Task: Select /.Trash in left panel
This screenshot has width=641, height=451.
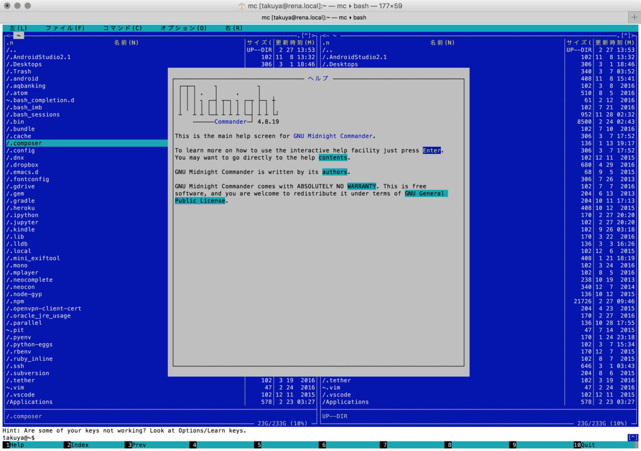Action: pyautogui.click(x=19, y=72)
